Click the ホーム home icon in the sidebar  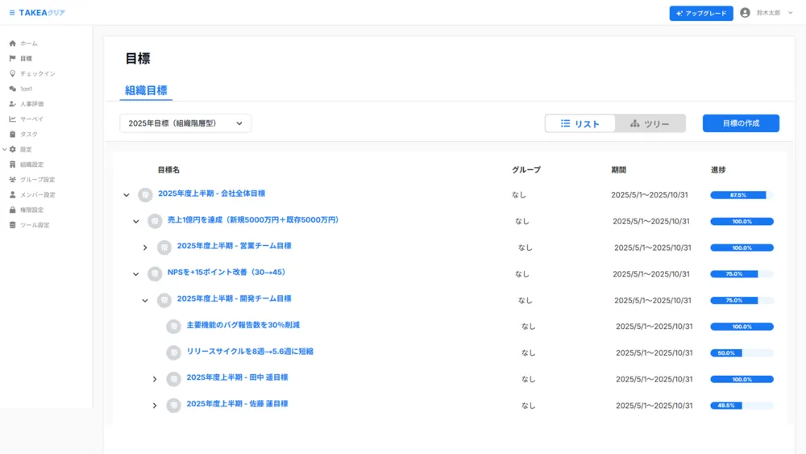[x=12, y=44]
